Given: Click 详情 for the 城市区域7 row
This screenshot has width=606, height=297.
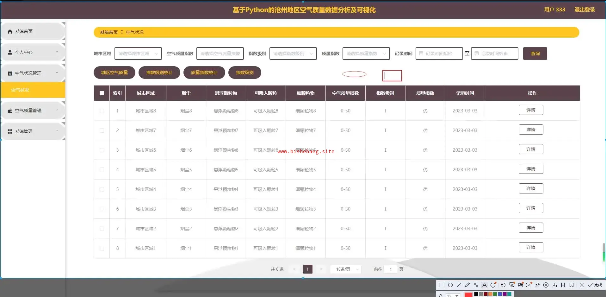Looking at the screenshot, I should [x=531, y=130].
